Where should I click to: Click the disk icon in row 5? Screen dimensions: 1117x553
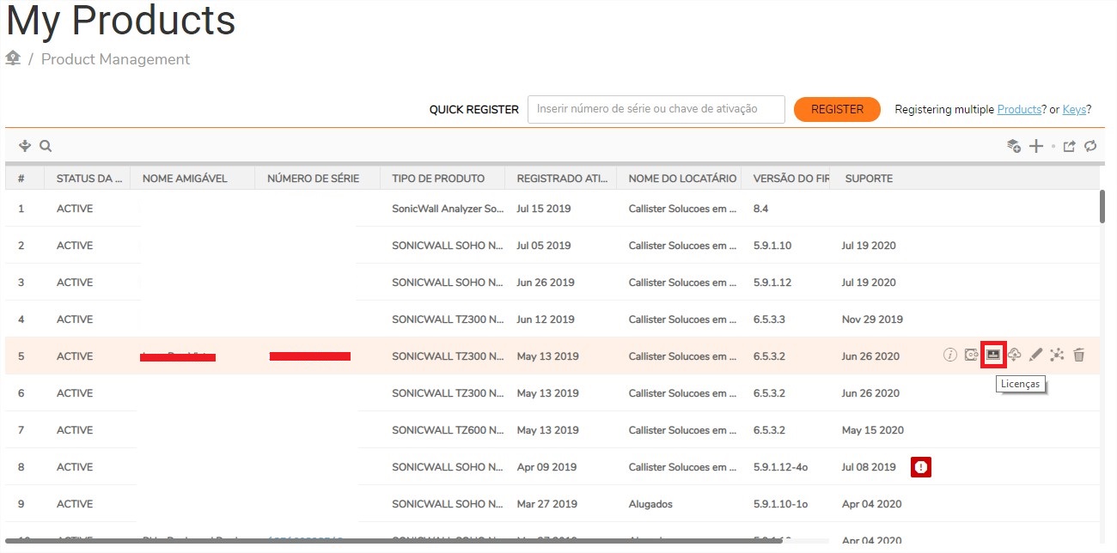pyautogui.click(x=972, y=354)
